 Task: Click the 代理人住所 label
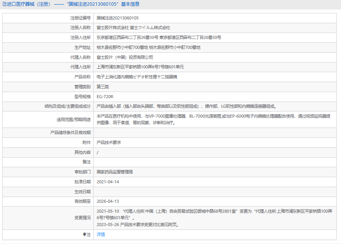pos(80,67)
